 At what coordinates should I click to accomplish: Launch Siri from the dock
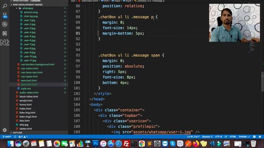coord(18,143)
